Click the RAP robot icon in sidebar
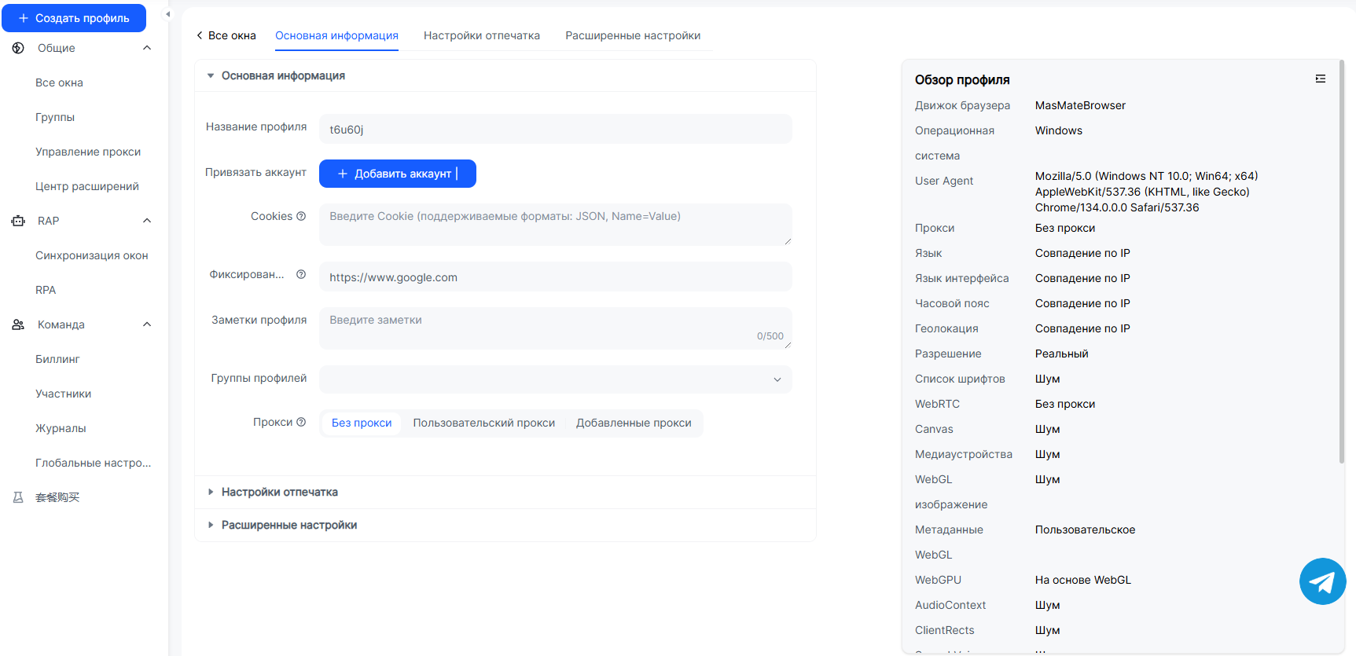The width and height of the screenshot is (1356, 656). 18,221
